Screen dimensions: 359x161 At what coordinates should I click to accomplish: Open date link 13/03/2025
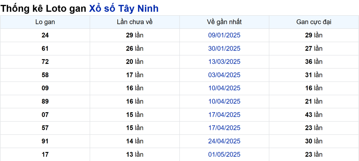click(224, 62)
